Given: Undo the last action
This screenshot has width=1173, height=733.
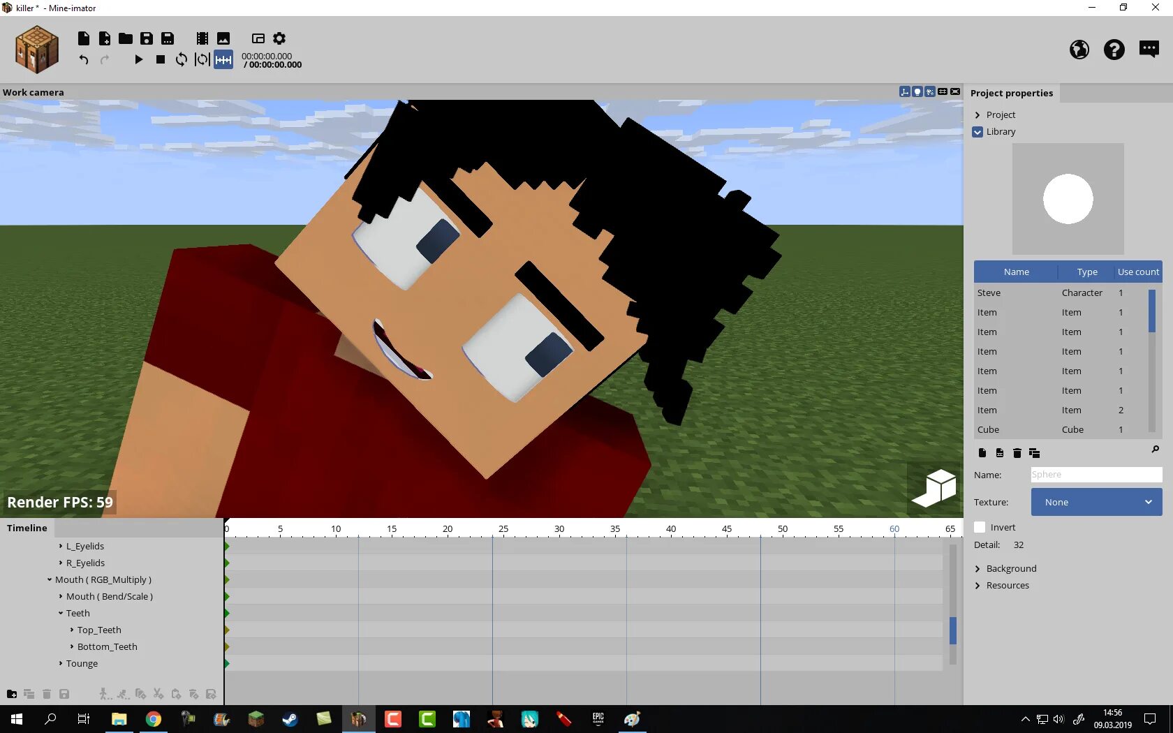Looking at the screenshot, I should click(84, 59).
